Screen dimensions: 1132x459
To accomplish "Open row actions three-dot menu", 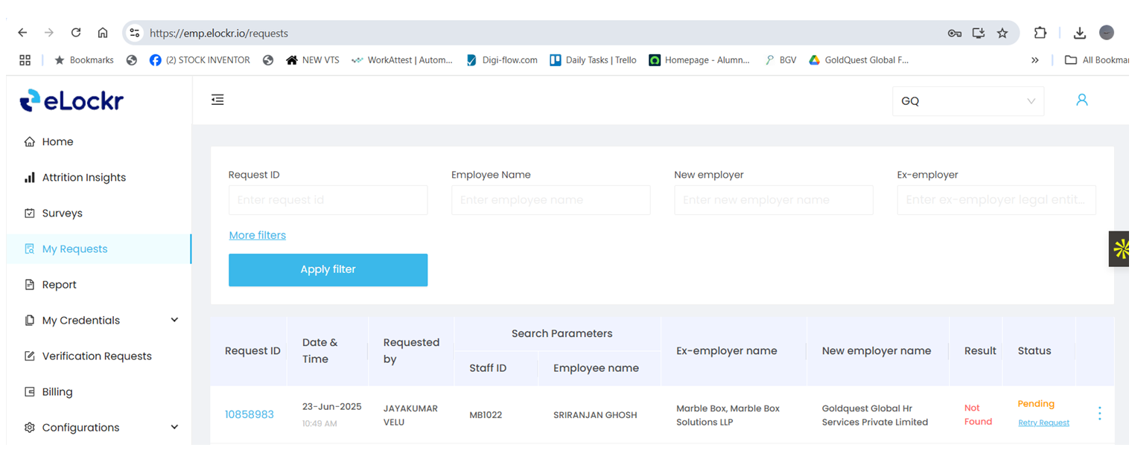I will click(x=1099, y=414).
